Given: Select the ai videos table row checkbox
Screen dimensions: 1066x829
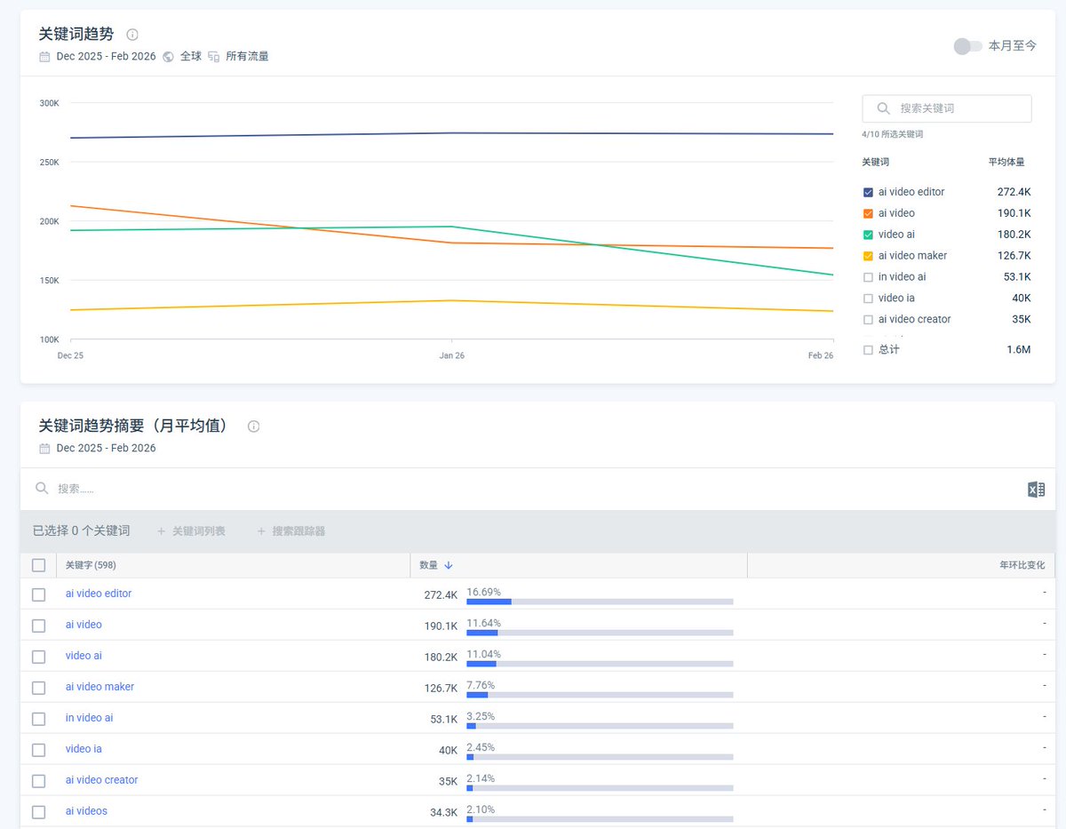Looking at the screenshot, I should pyautogui.click(x=38, y=812).
